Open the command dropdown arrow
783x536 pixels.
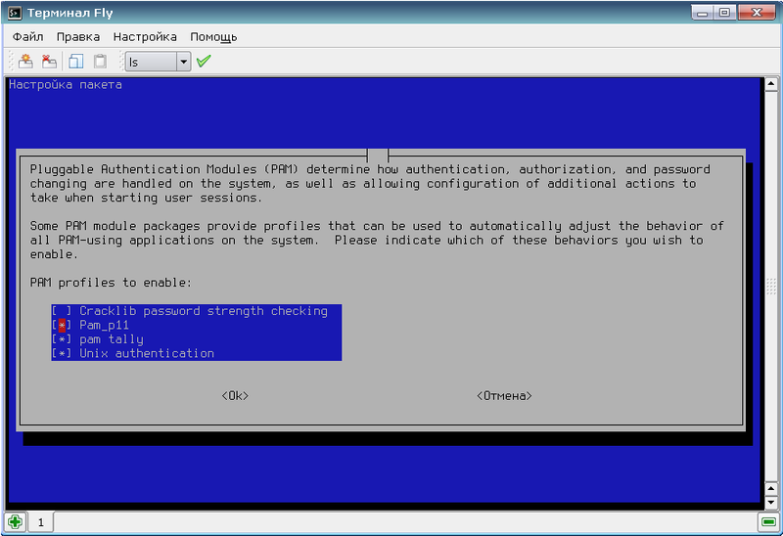183,62
